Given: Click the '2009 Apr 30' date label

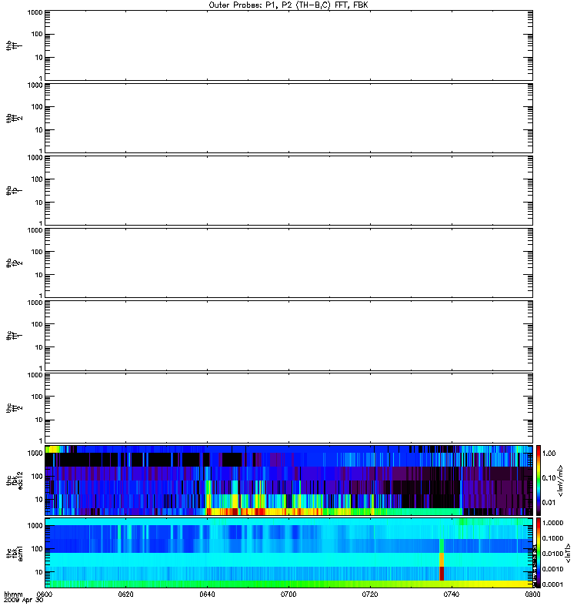Looking at the screenshot, I should coord(24,601).
